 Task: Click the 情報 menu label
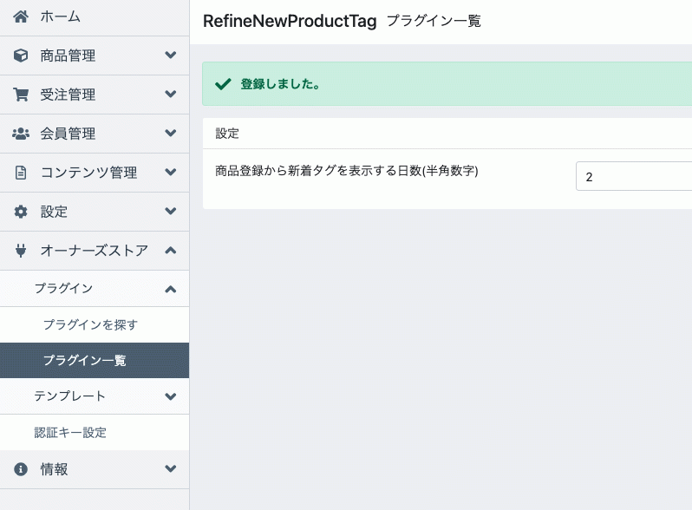(x=54, y=469)
